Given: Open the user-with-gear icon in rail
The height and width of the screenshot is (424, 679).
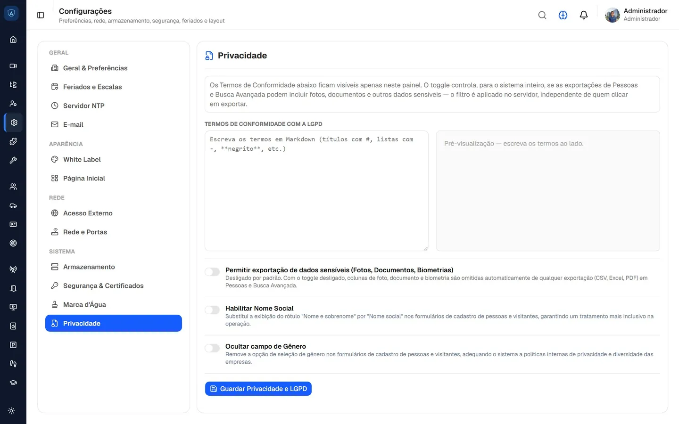Looking at the screenshot, I should [13, 104].
